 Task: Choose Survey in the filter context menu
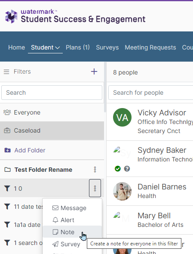click(x=66, y=244)
